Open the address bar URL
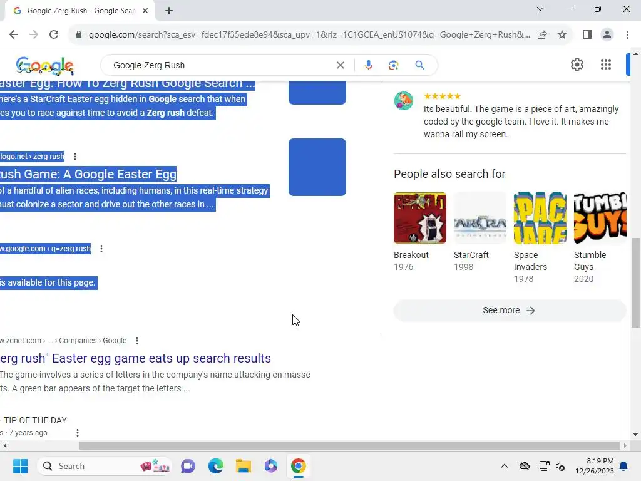 309,35
